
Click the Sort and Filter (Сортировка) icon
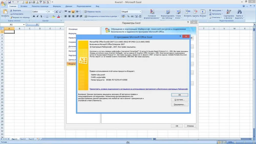229,12
